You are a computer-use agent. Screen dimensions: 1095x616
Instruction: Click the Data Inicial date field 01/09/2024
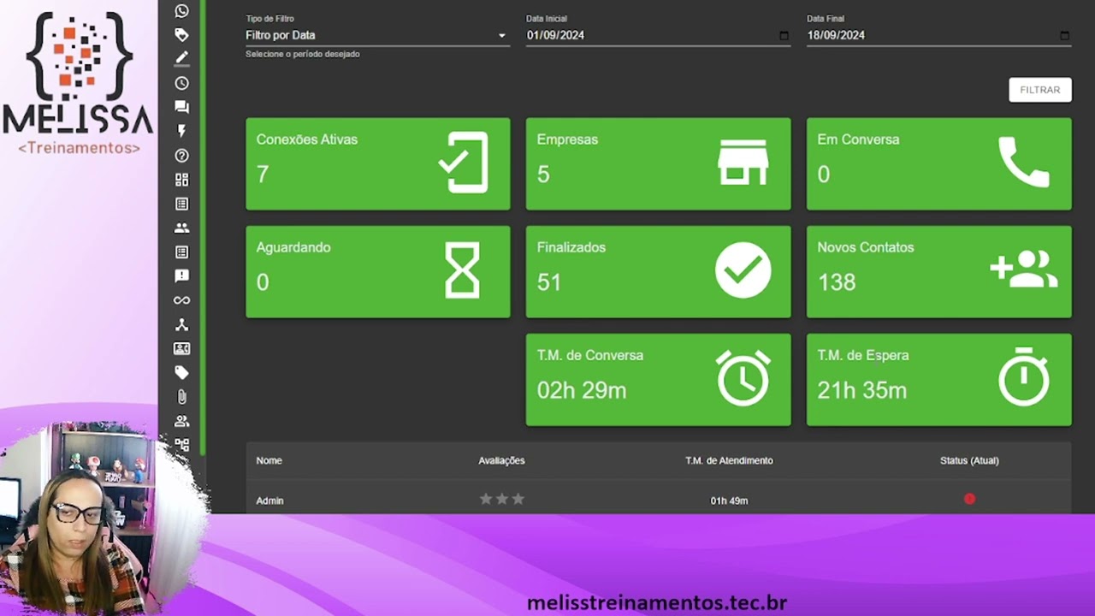click(x=657, y=35)
